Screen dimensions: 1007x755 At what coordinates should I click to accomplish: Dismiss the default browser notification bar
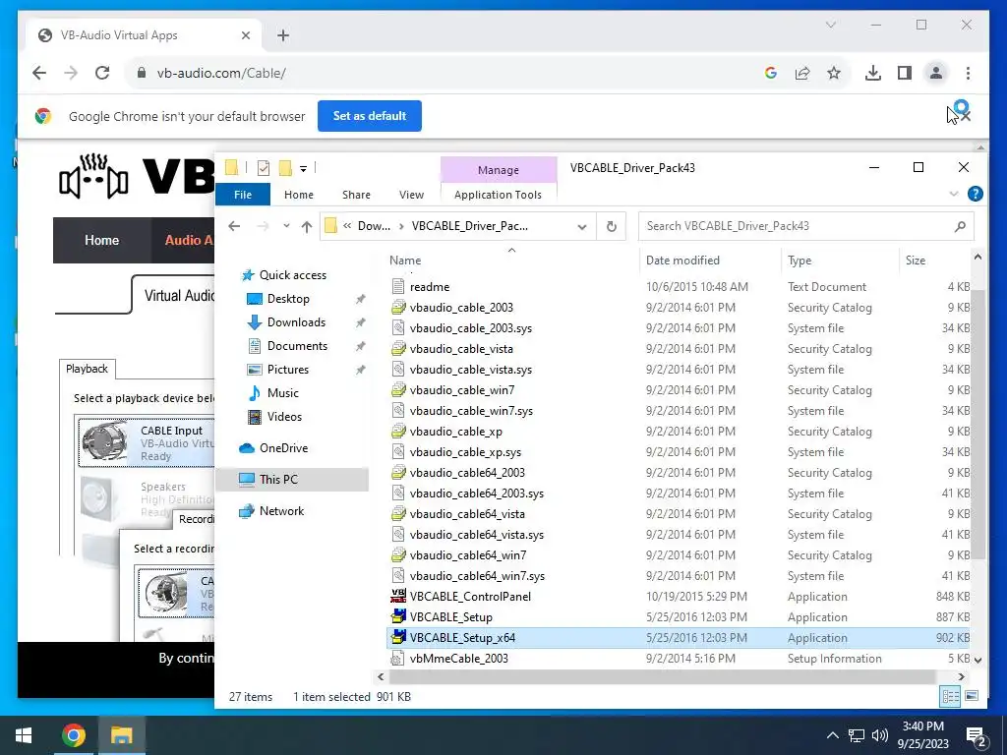[965, 116]
